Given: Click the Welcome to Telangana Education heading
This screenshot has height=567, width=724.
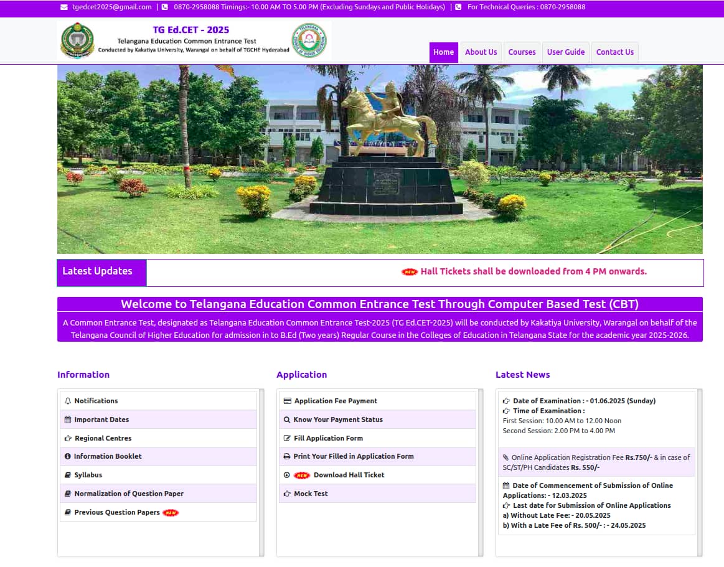Looking at the screenshot, I should 380,304.
